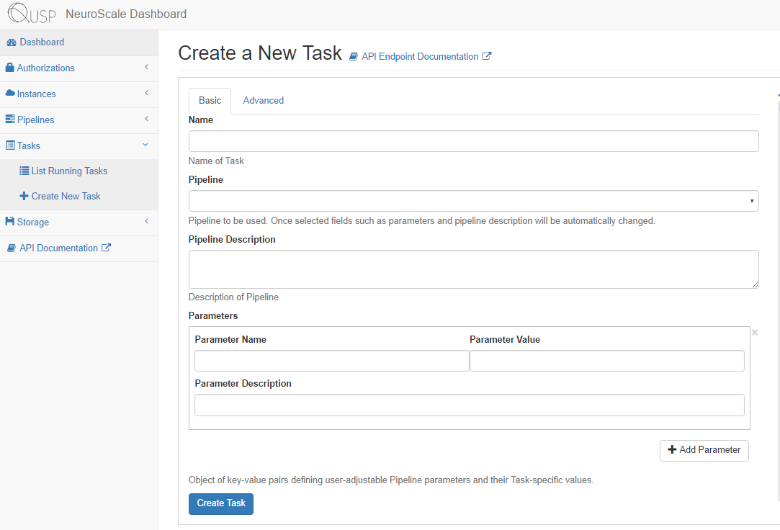Image resolution: width=780 pixels, height=530 pixels.
Task: Open Instances menu item
Action: (x=79, y=94)
